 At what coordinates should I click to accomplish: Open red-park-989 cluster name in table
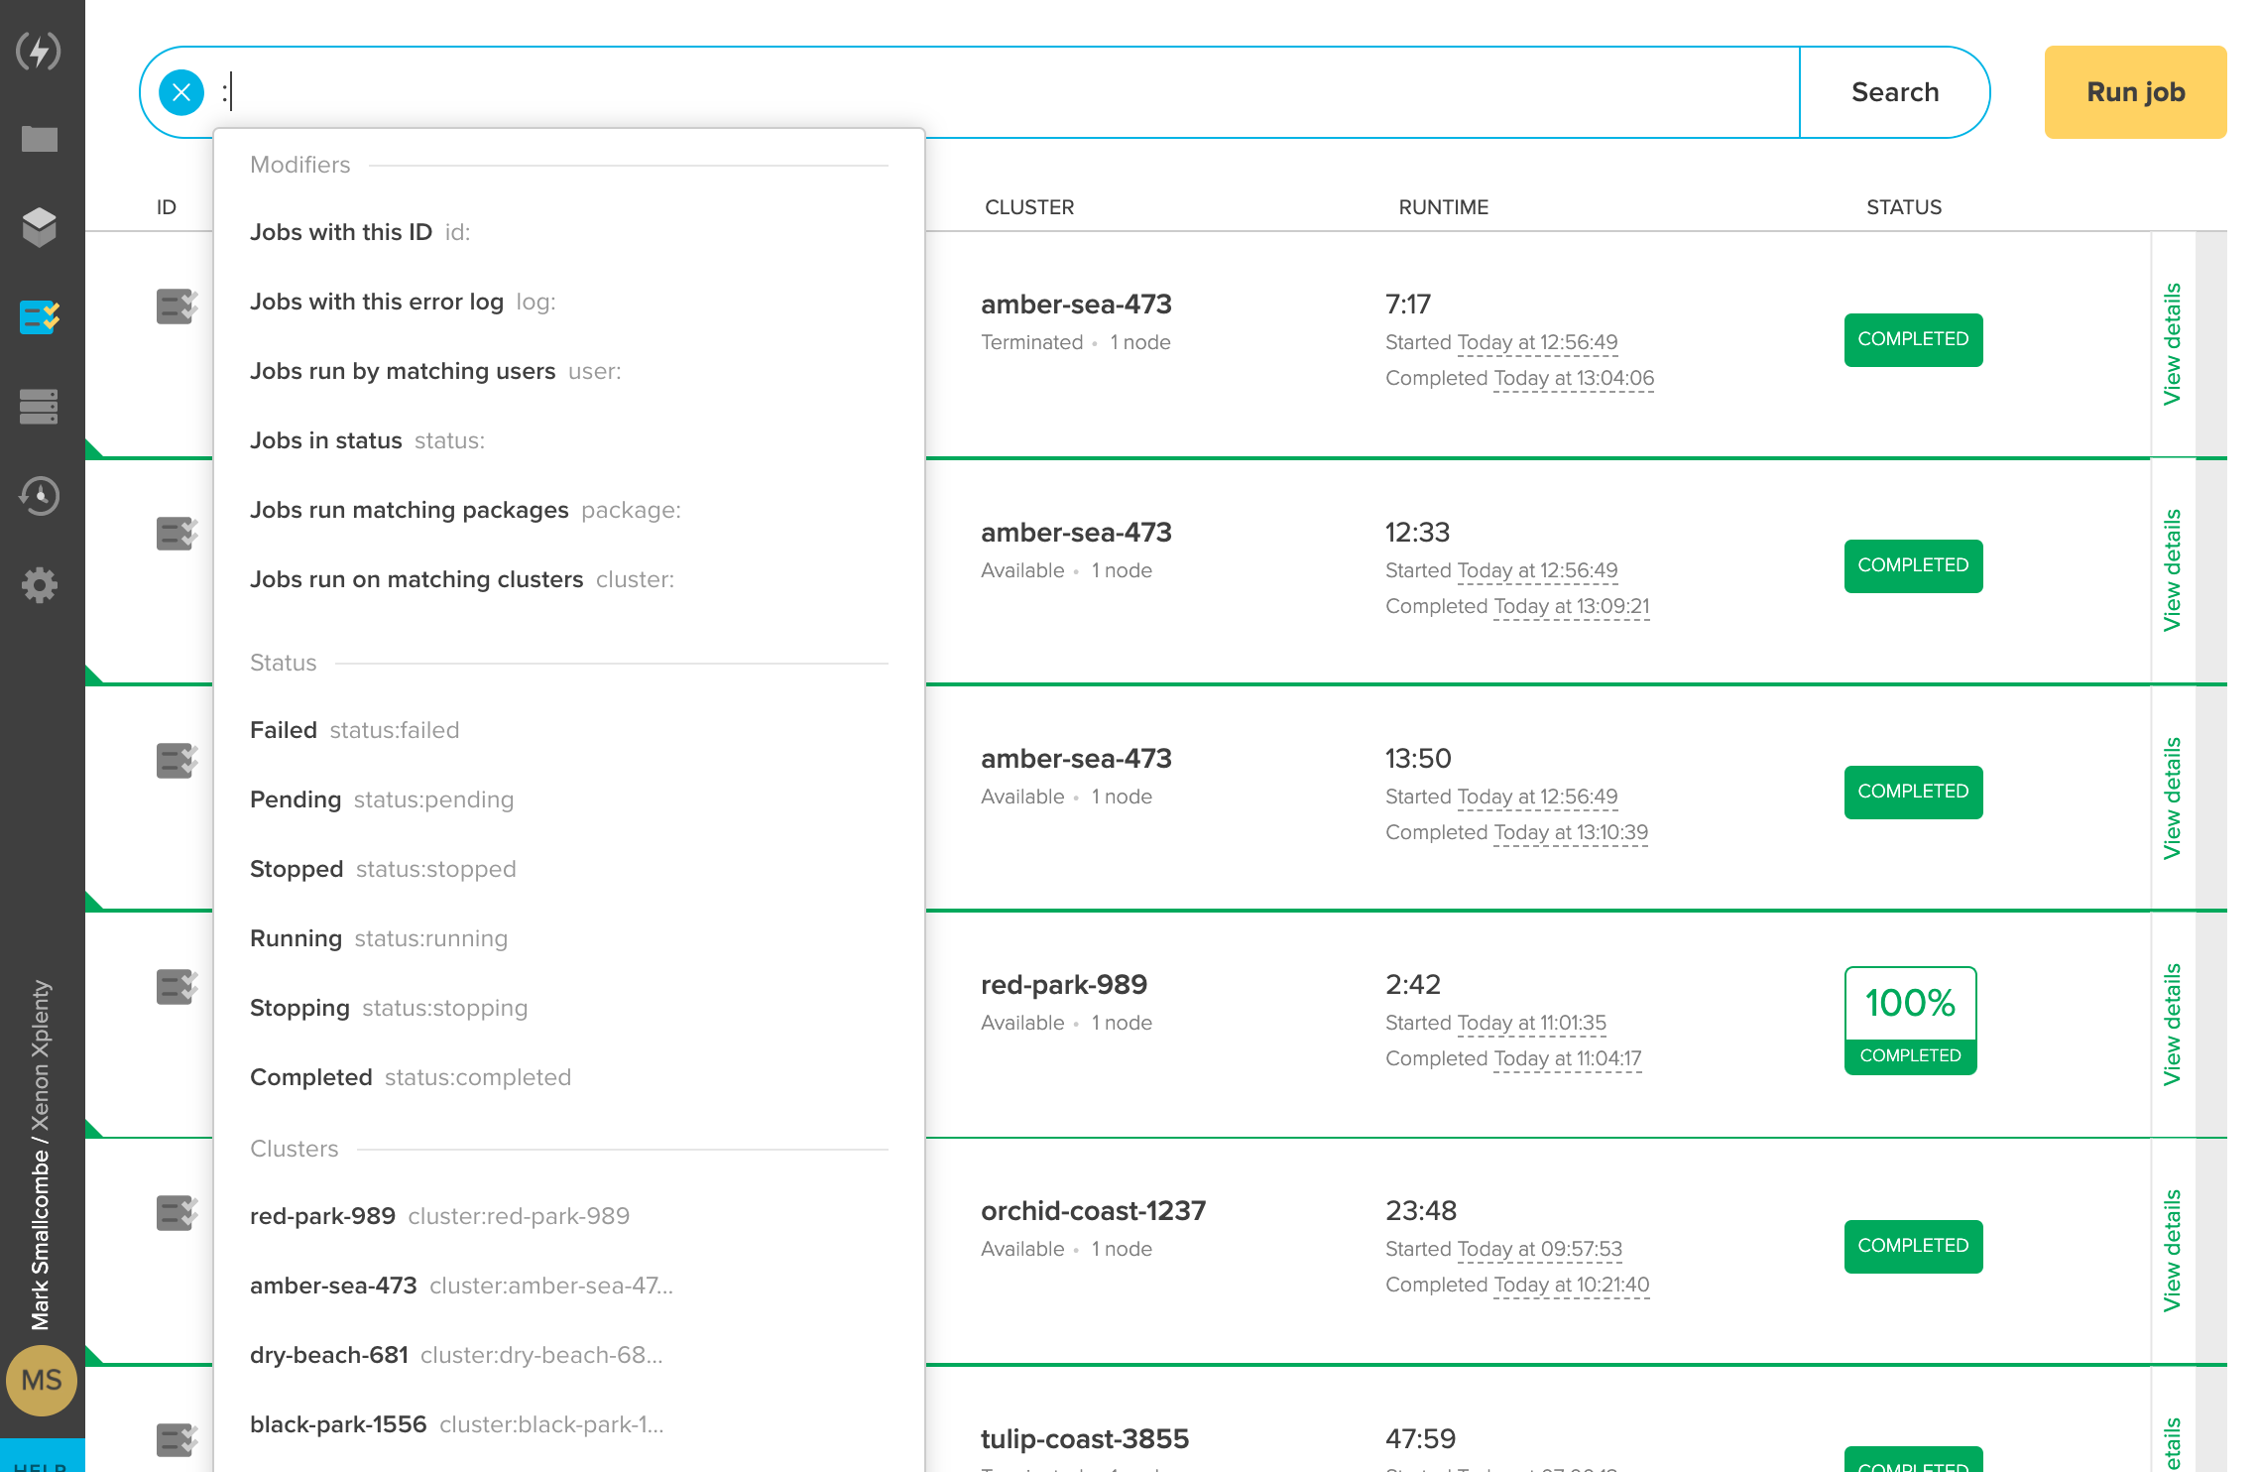pyautogui.click(x=1064, y=985)
